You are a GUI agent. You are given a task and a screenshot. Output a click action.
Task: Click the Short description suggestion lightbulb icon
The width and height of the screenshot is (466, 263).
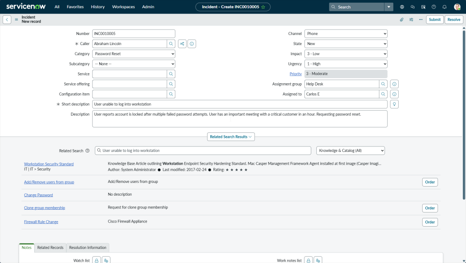(395, 104)
